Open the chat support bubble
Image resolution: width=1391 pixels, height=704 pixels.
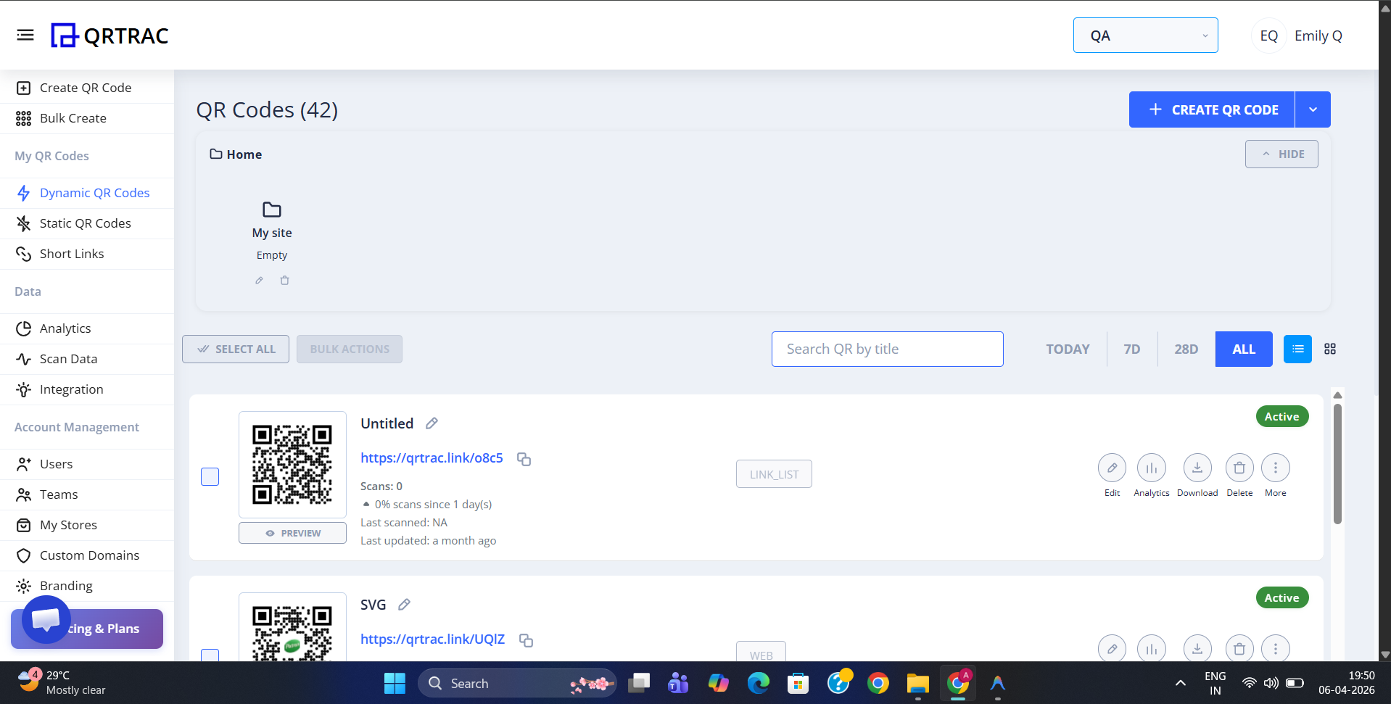tap(46, 619)
